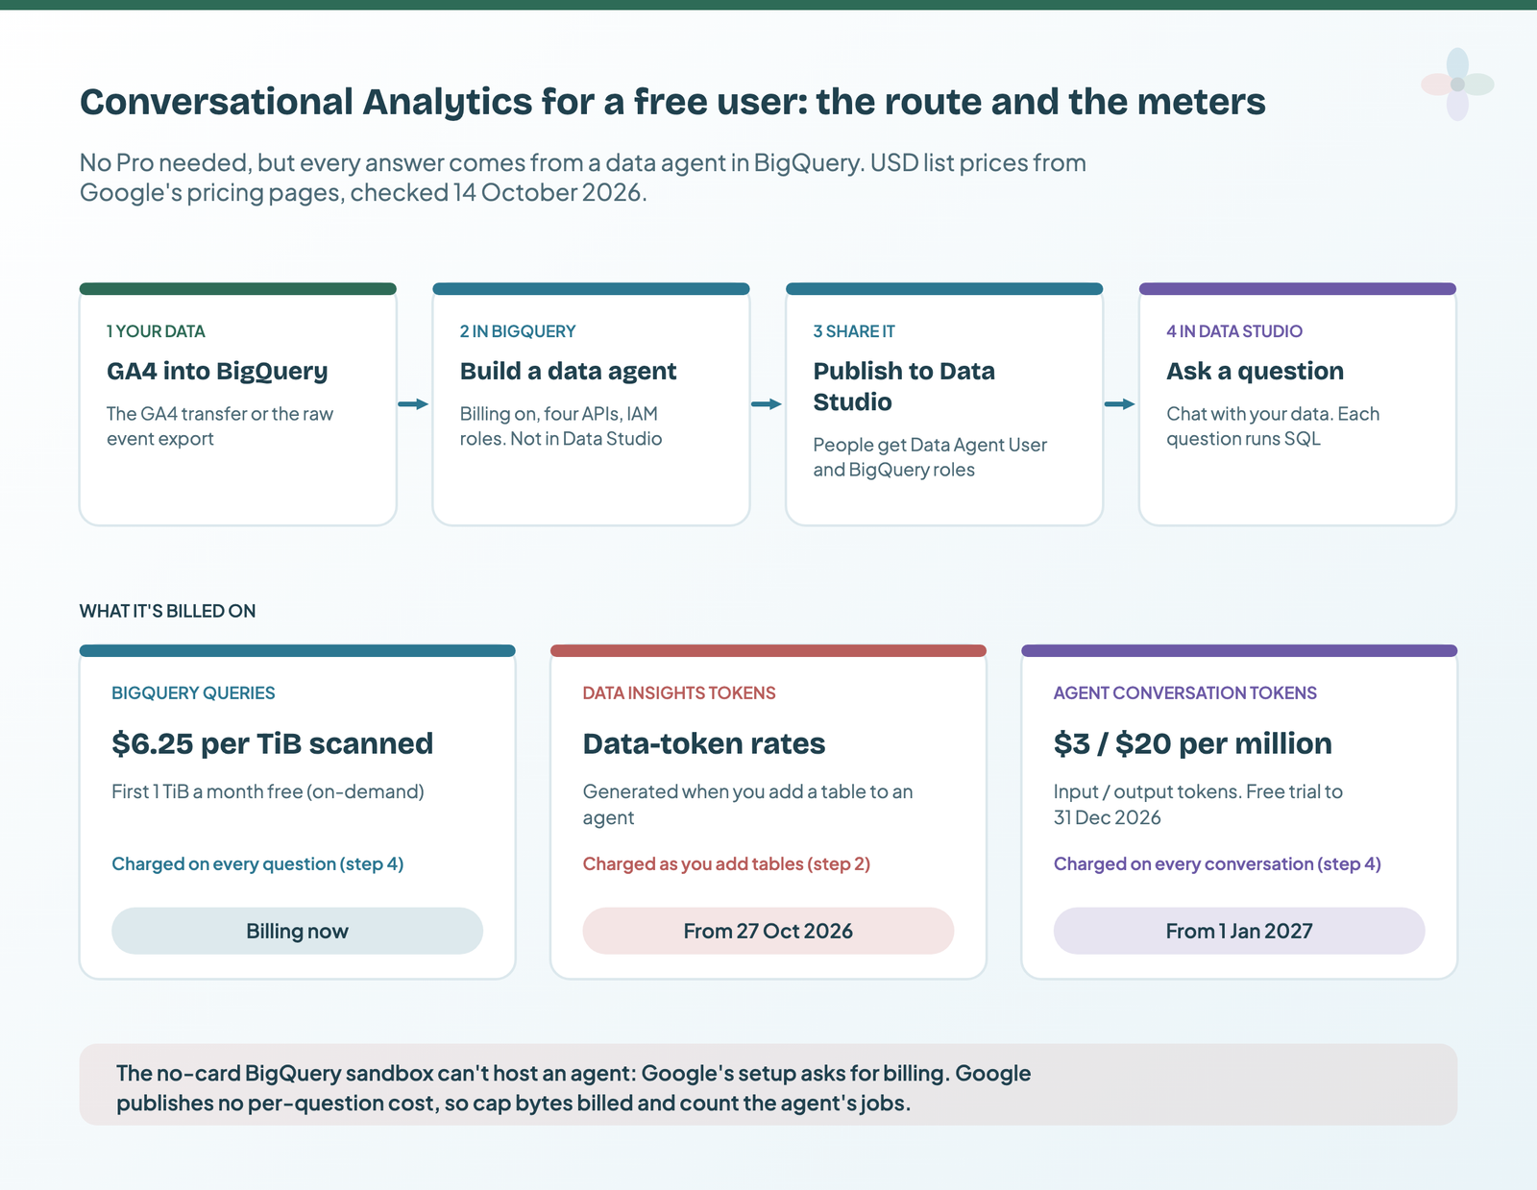Click the flower logo icon
The height and width of the screenshot is (1190, 1537).
1457,85
